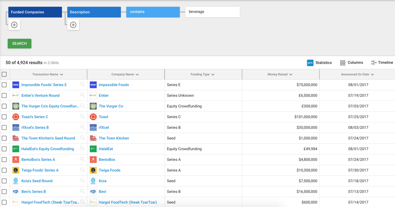Open Bevi's Series B transaction

[x=34, y=191]
